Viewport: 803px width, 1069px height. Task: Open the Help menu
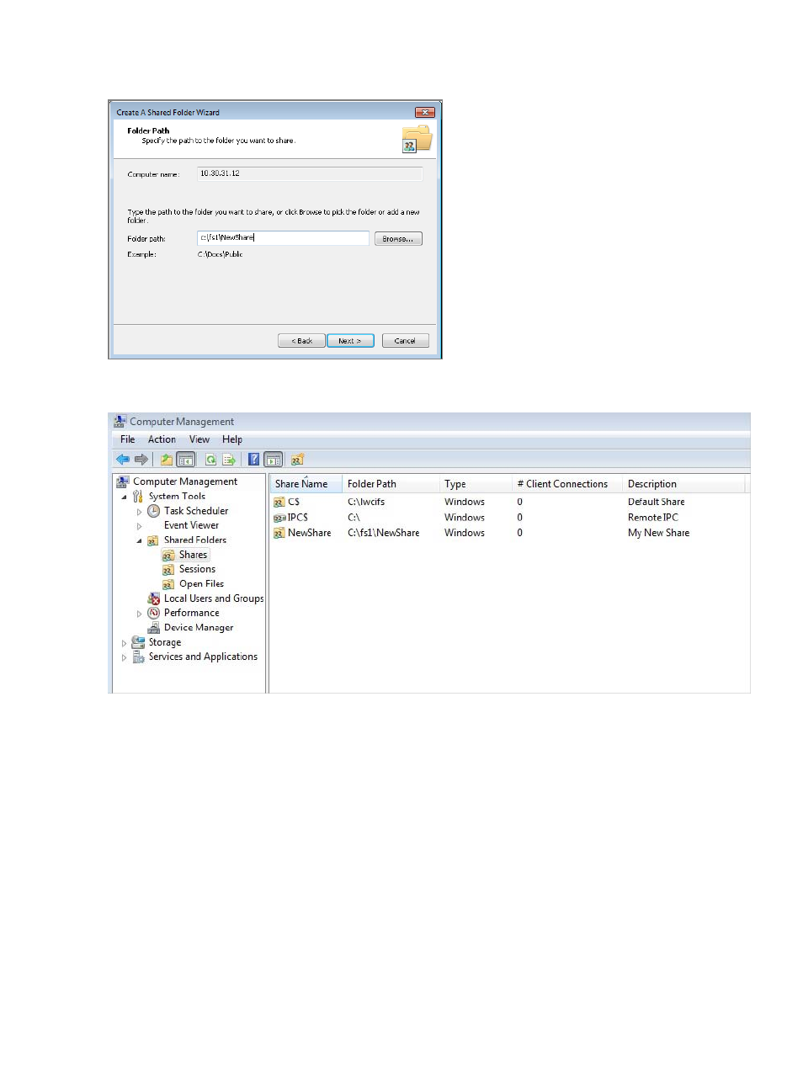pos(232,439)
